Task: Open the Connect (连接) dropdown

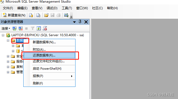Action: click(x=6, y=29)
